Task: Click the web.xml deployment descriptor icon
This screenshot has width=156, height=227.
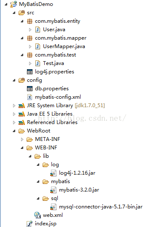Action: pos(38,215)
